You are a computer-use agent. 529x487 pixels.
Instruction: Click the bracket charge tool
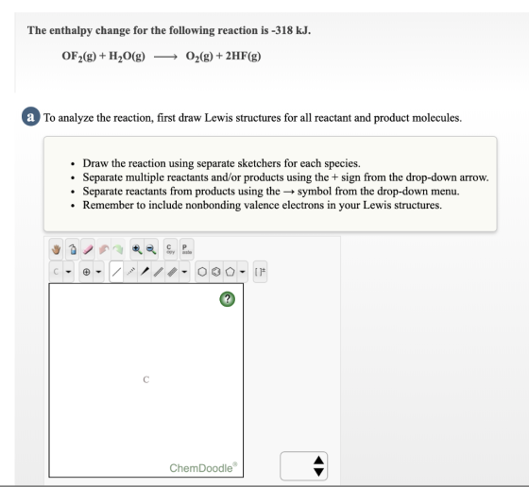pyautogui.click(x=260, y=272)
